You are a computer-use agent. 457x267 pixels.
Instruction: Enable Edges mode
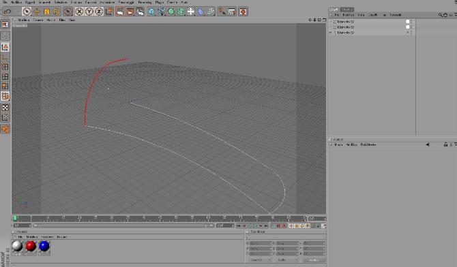(x=5, y=76)
